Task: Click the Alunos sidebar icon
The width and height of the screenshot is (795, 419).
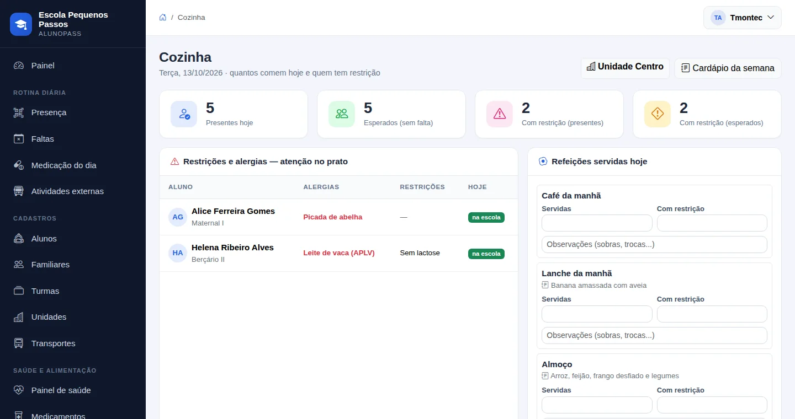Action: 19,239
